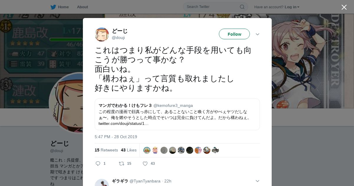This screenshot has width=354, height=186.
Task: Click the first liker avatar thumbnail
Action: pos(147,150)
